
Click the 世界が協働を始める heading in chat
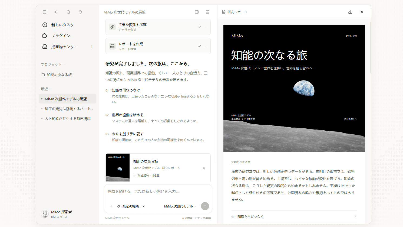click(128, 115)
